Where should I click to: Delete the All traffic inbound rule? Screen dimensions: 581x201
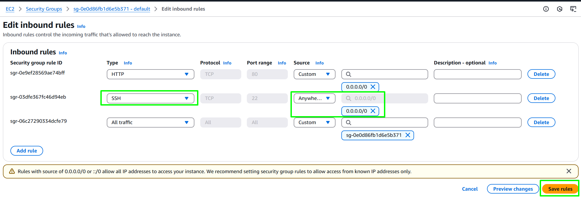tap(541, 123)
